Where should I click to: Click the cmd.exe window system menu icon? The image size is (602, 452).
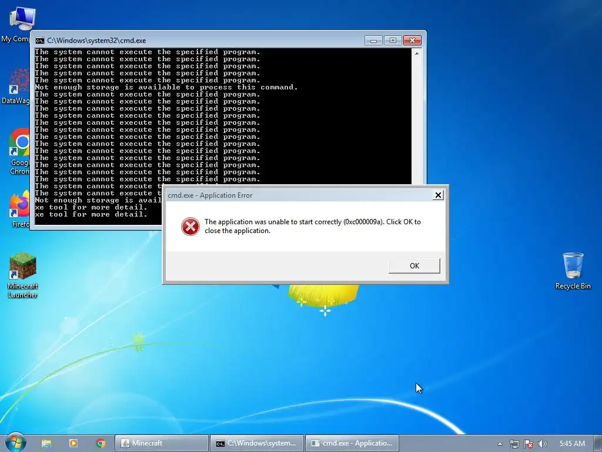pos(39,41)
